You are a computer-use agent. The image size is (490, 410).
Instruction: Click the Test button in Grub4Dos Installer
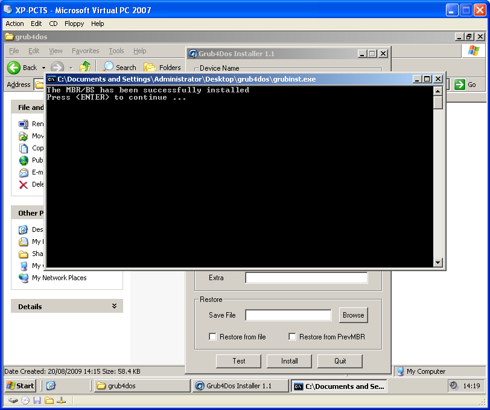coord(239,361)
